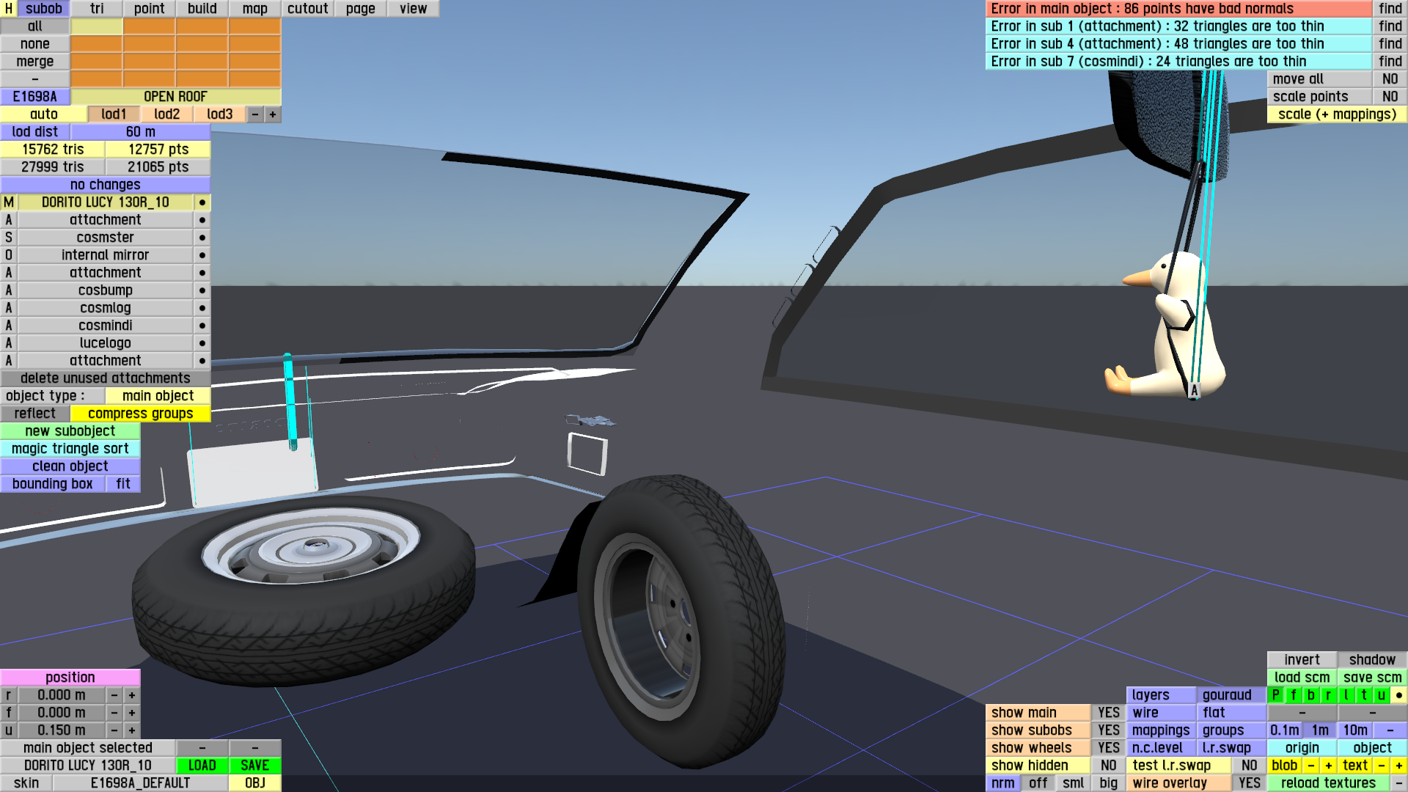Open the object type main object selector

tap(158, 396)
